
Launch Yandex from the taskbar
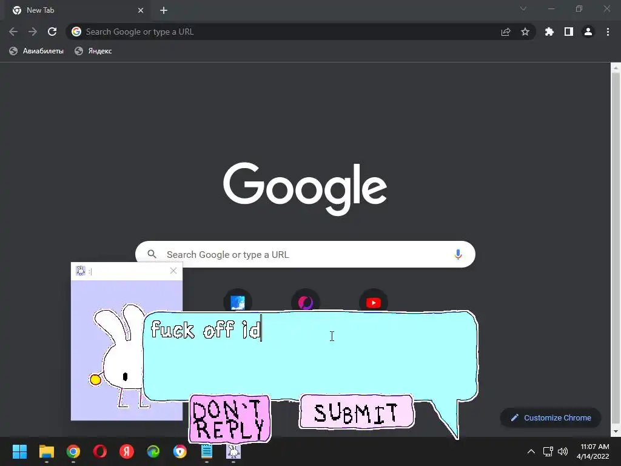[x=127, y=451]
